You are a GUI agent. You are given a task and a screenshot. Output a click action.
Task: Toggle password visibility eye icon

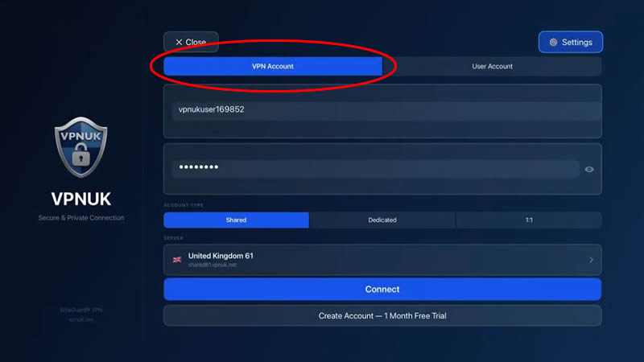pyautogui.click(x=589, y=169)
